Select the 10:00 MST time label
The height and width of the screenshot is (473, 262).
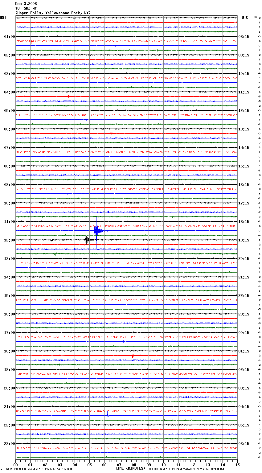tap(10, 203)
